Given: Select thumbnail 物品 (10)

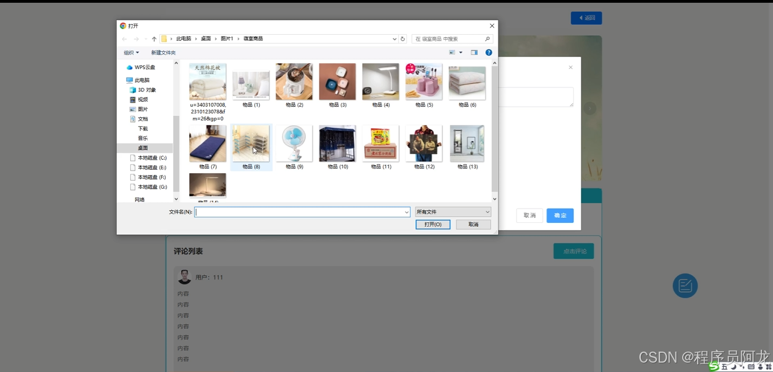Looking at the screenshot, I should click(x=337, y=147).
